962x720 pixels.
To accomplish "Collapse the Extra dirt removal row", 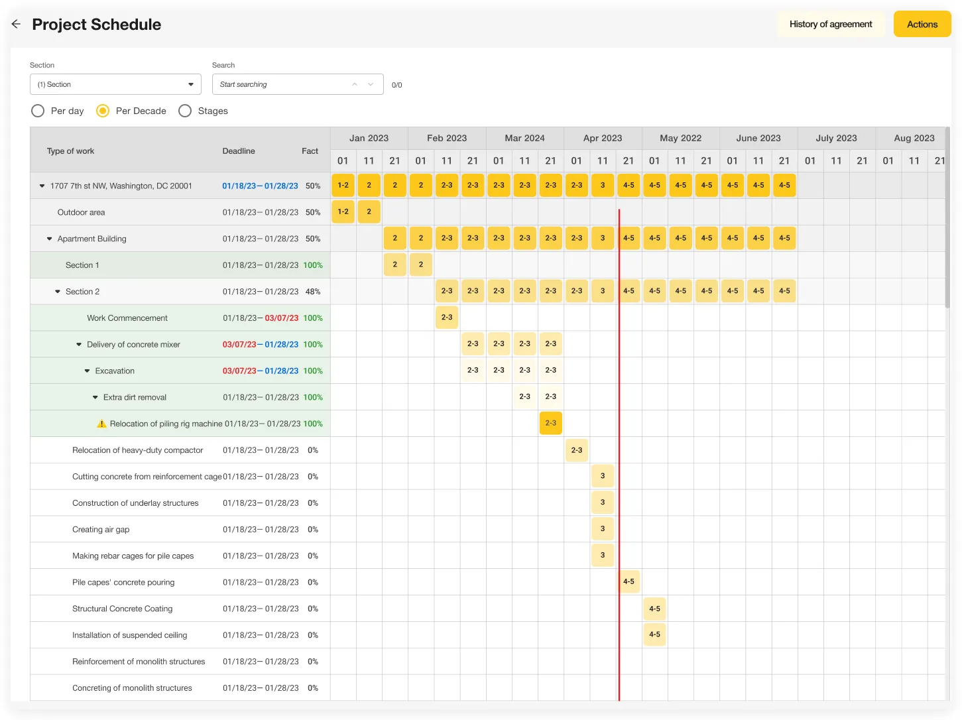I will (x=95, y=398).
